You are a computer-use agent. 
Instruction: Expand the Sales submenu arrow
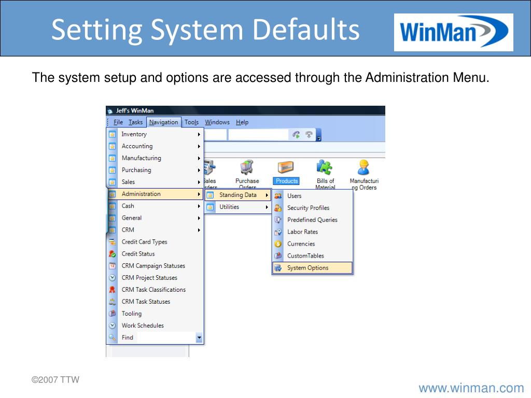coord(199,182)
